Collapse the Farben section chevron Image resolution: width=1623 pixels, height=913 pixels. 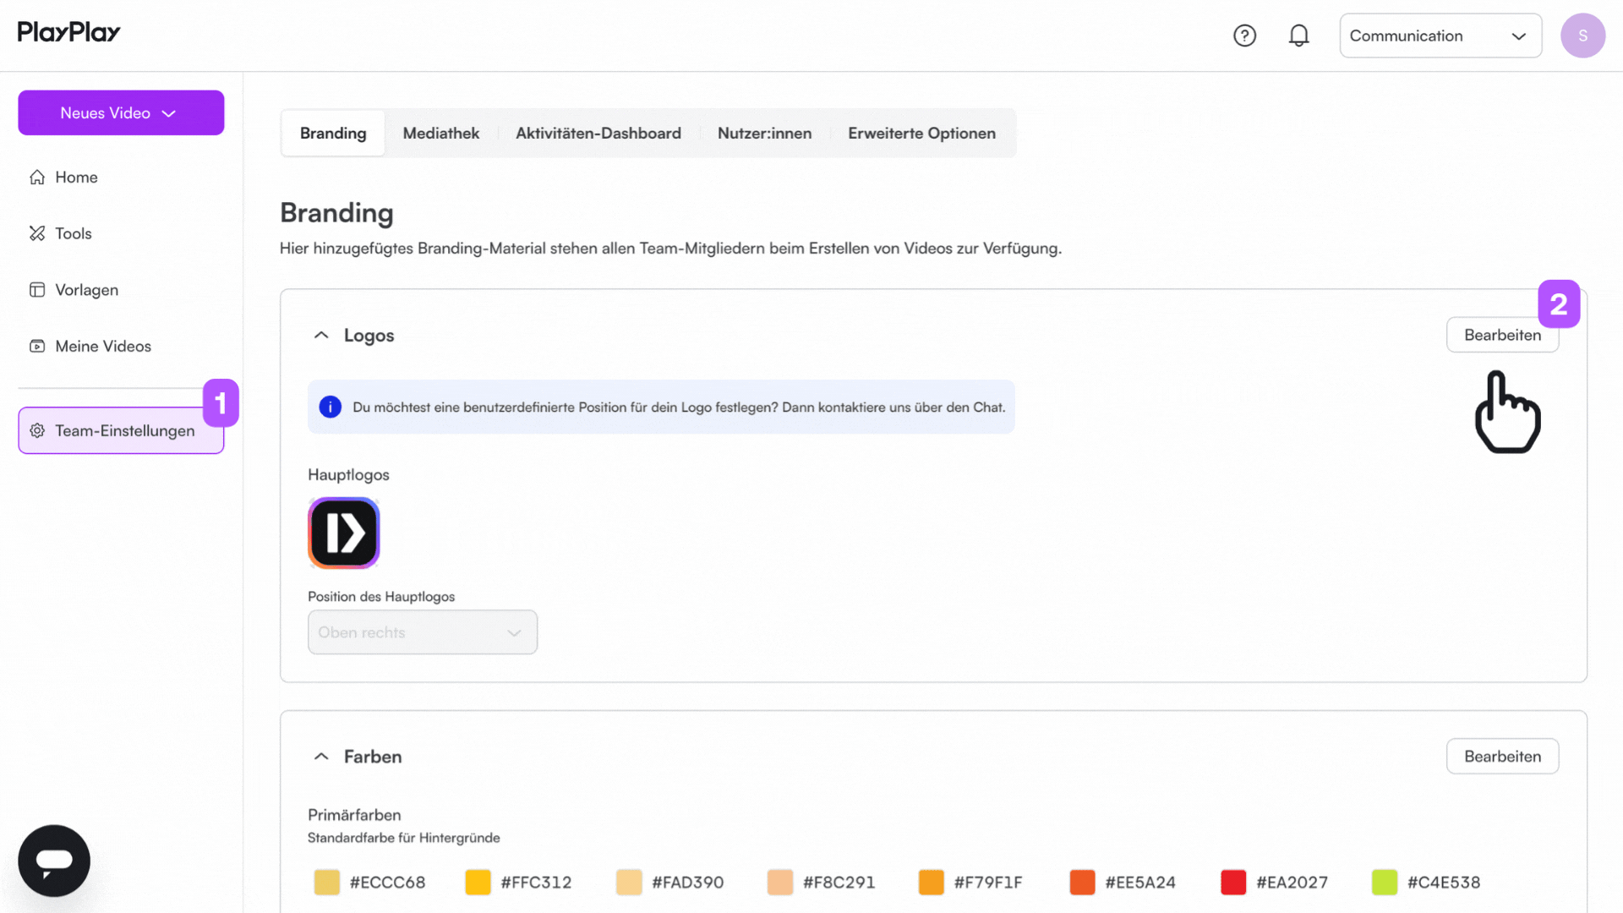(321, 757)
